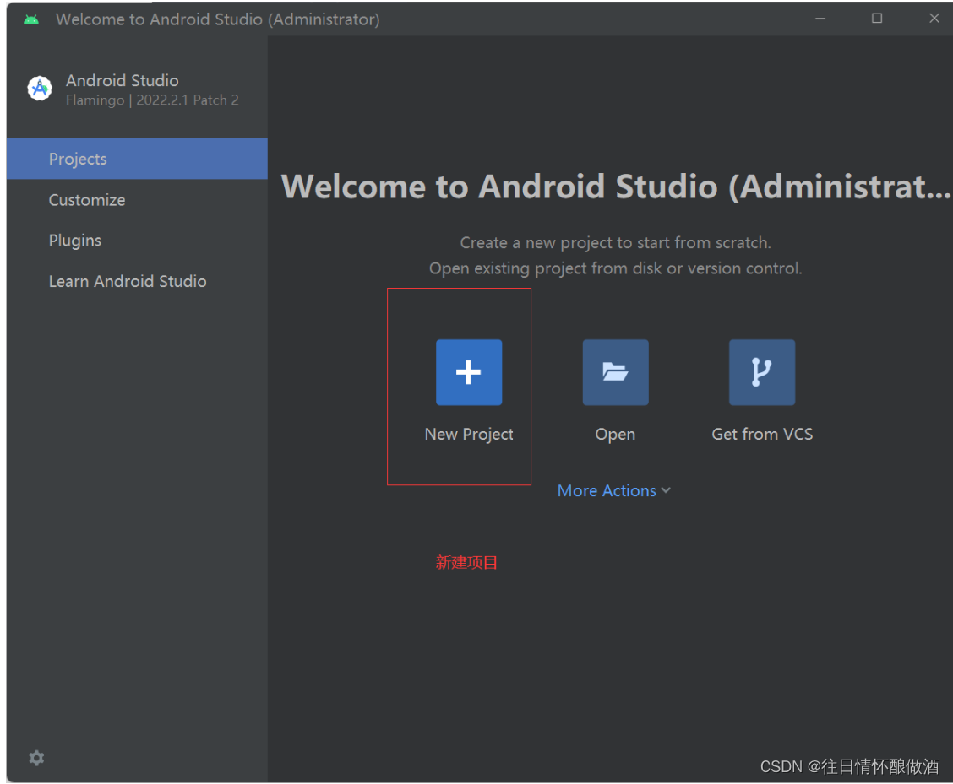Screen dimensions: 953x784
Task: Click the New Project plus icon
Action: point(469,372)
